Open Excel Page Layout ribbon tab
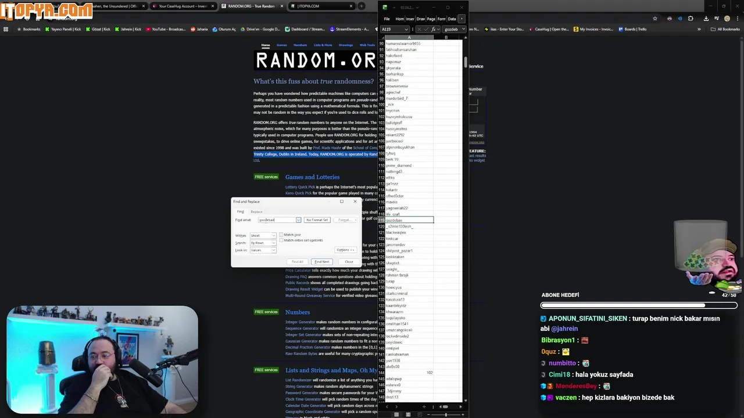The height and width of the screenshot is (418, 744). (431, 19)
